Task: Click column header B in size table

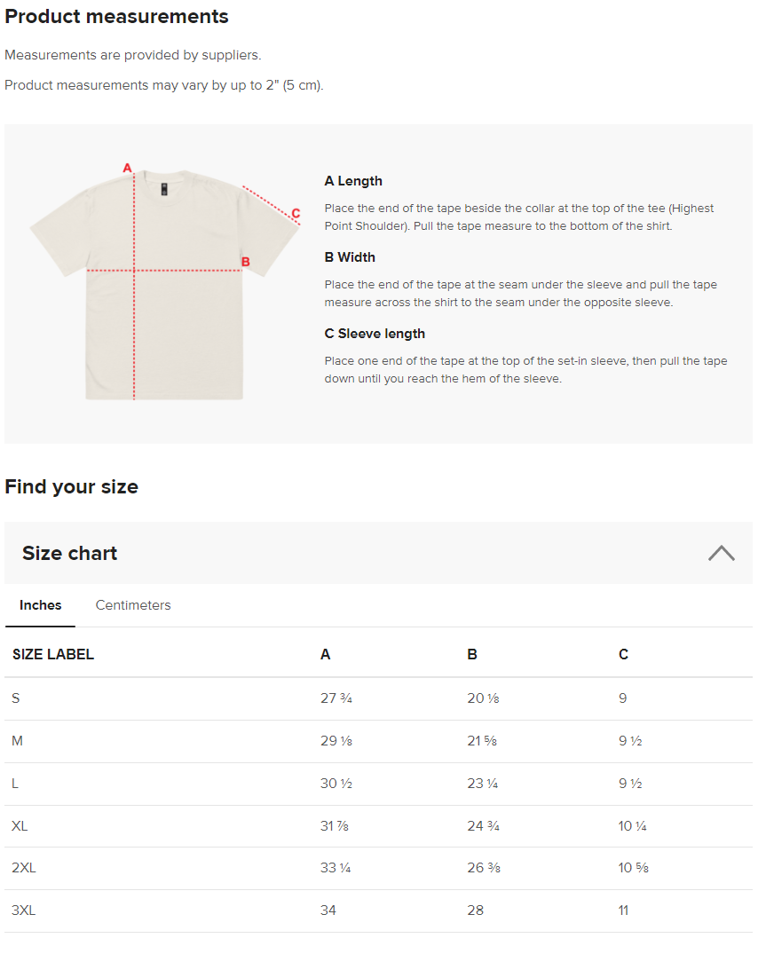Action: point(472,655)
